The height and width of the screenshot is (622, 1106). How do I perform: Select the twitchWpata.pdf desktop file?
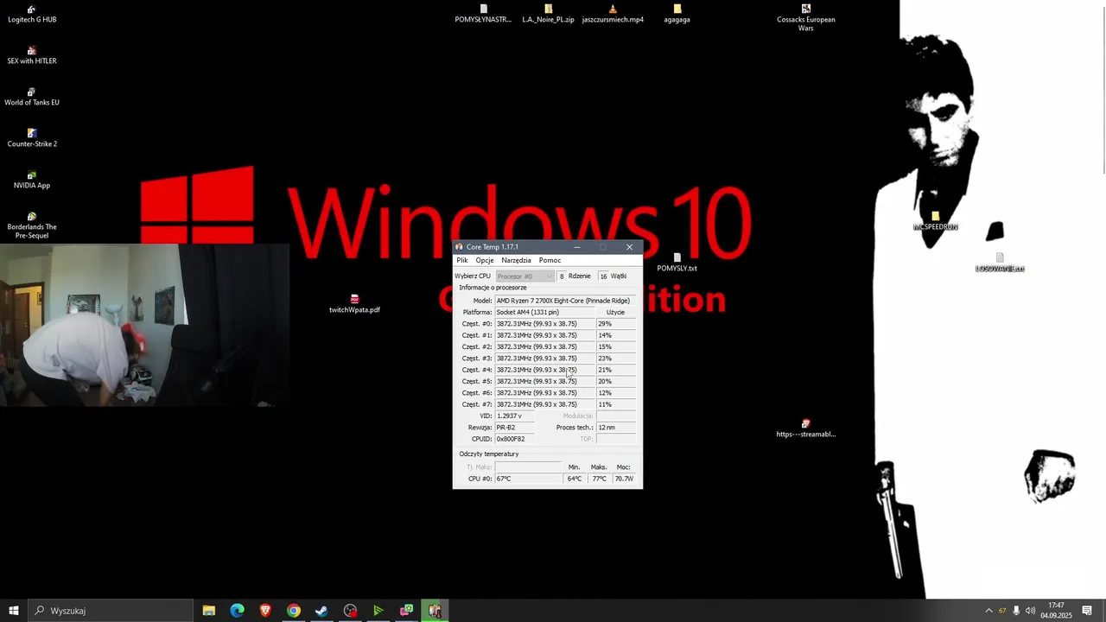(354, 304)
